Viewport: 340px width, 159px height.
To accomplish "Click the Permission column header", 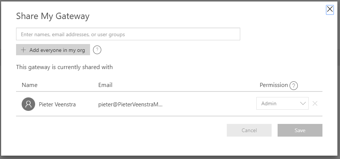I will click(x=273, y=85).
